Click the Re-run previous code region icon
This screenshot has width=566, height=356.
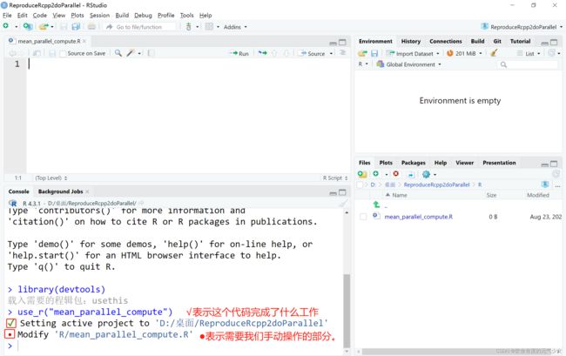pos(262,53)
